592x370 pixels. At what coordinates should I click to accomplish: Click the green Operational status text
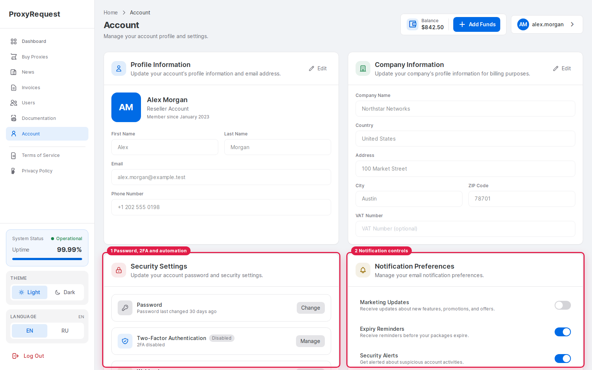69,239
